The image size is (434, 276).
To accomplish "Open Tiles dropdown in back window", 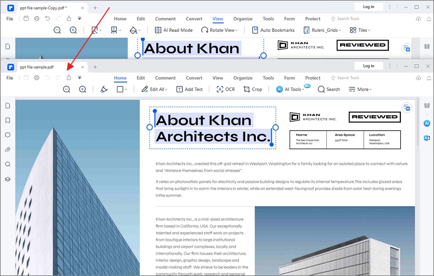I will click(x=360, y=30).
